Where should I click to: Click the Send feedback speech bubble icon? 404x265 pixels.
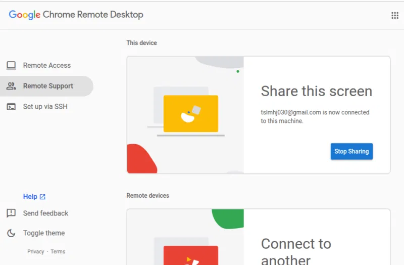11,213
